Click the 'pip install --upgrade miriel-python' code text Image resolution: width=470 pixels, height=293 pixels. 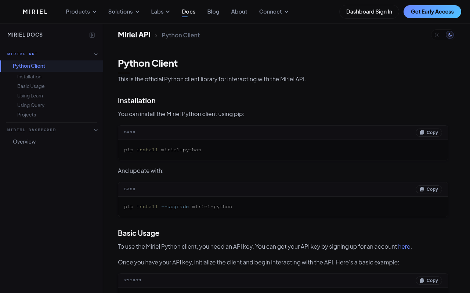(178, 207)
